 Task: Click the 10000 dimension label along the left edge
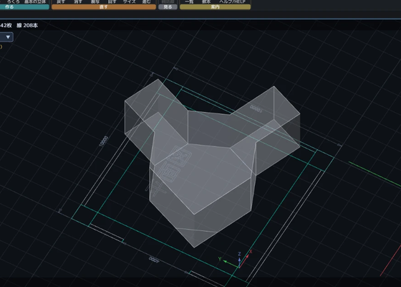pos(104,141)
